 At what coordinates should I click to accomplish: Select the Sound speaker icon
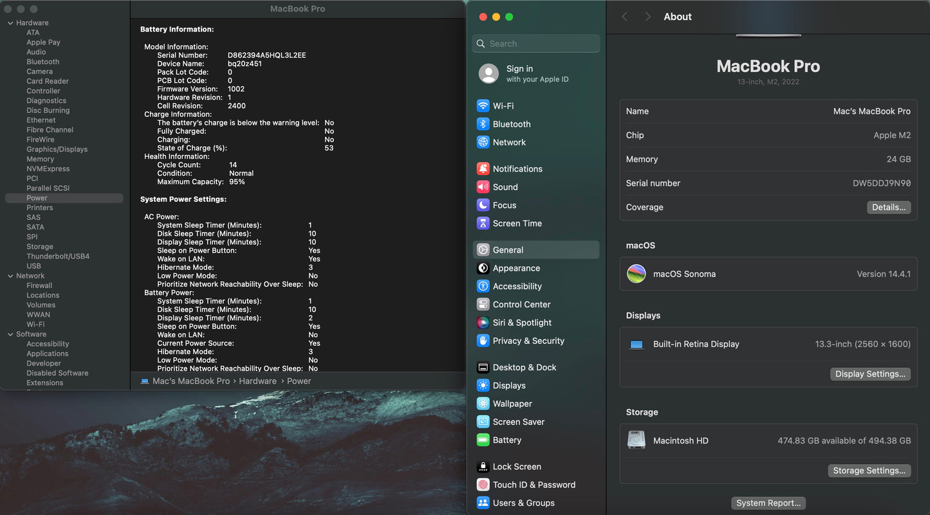coord(483,187)
